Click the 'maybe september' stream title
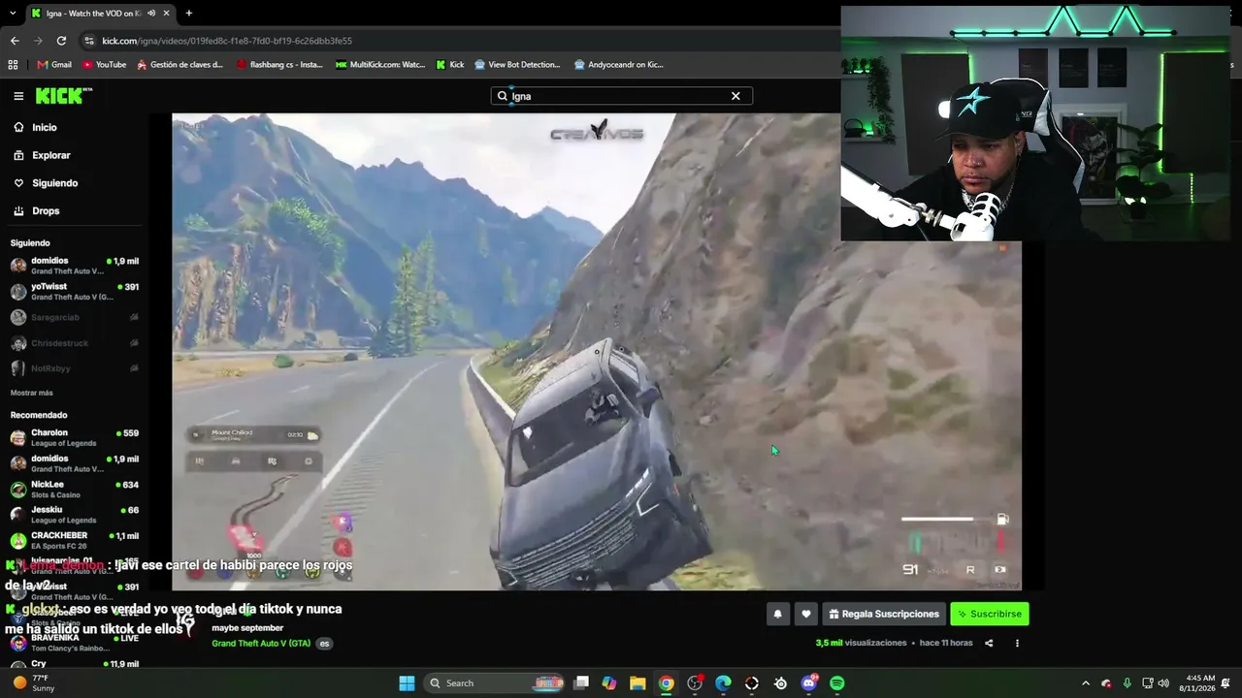 tap(247, 628)
